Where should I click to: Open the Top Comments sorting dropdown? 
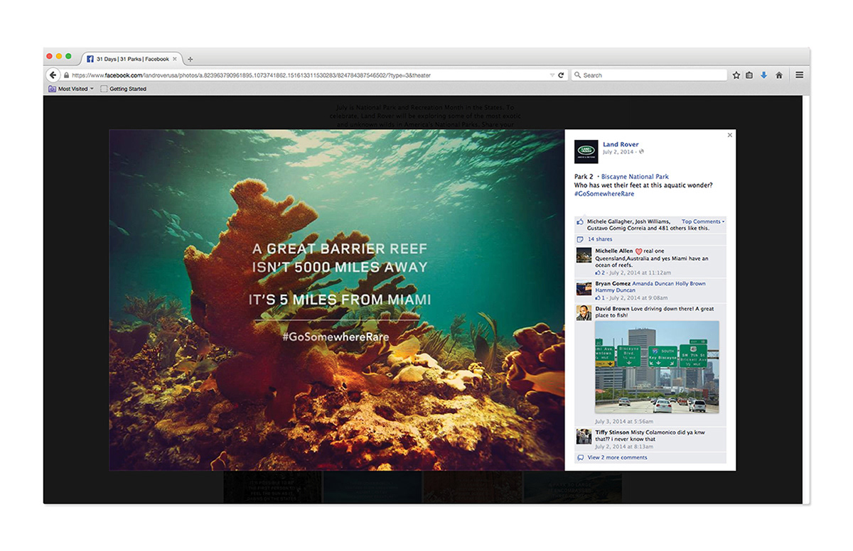(x=703, y=222)
